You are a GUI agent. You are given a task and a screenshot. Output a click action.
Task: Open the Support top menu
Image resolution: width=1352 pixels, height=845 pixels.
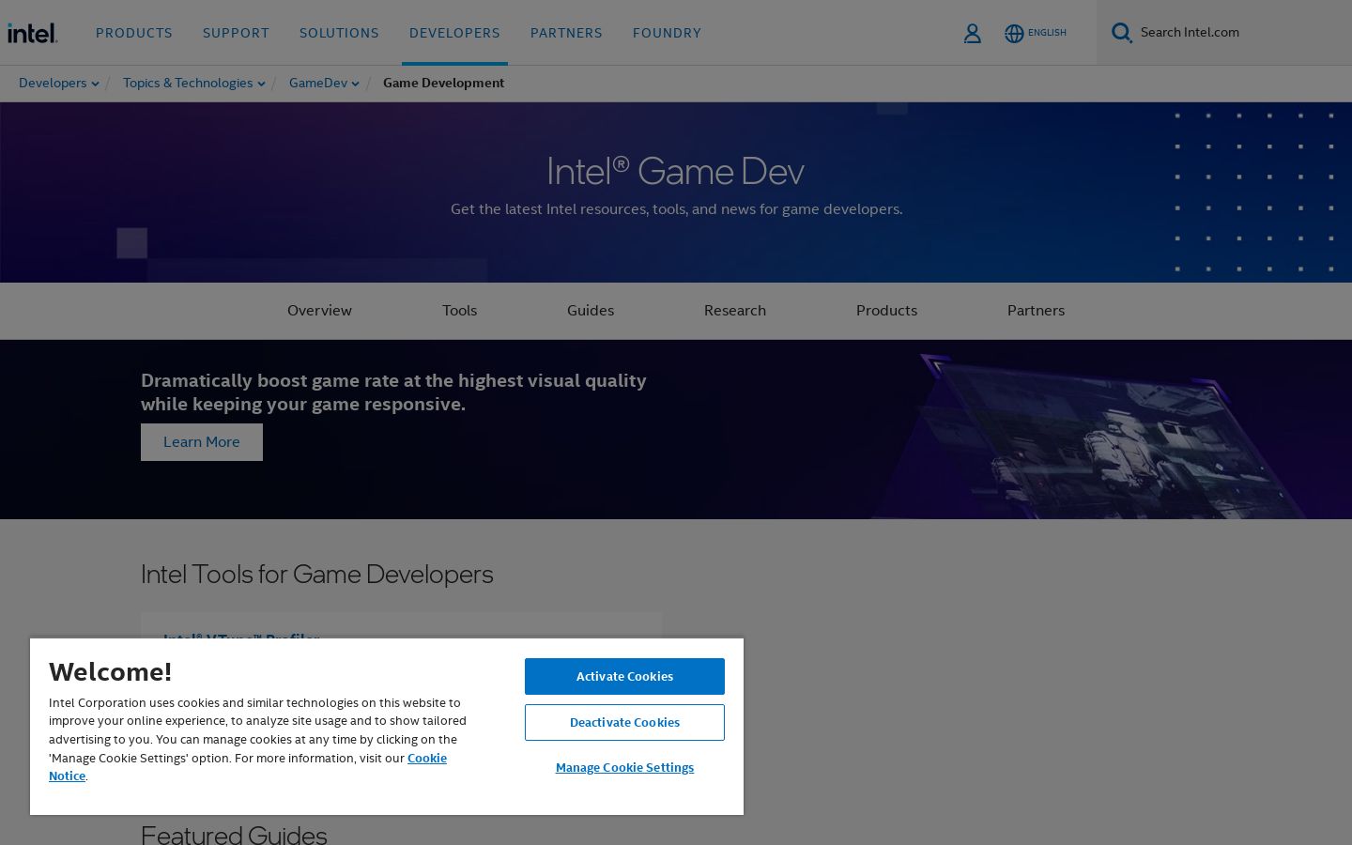(x=236, y=33)
